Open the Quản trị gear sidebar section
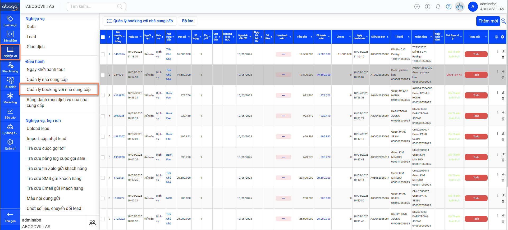Screen dimensions: 508x230 click(10, 145)
